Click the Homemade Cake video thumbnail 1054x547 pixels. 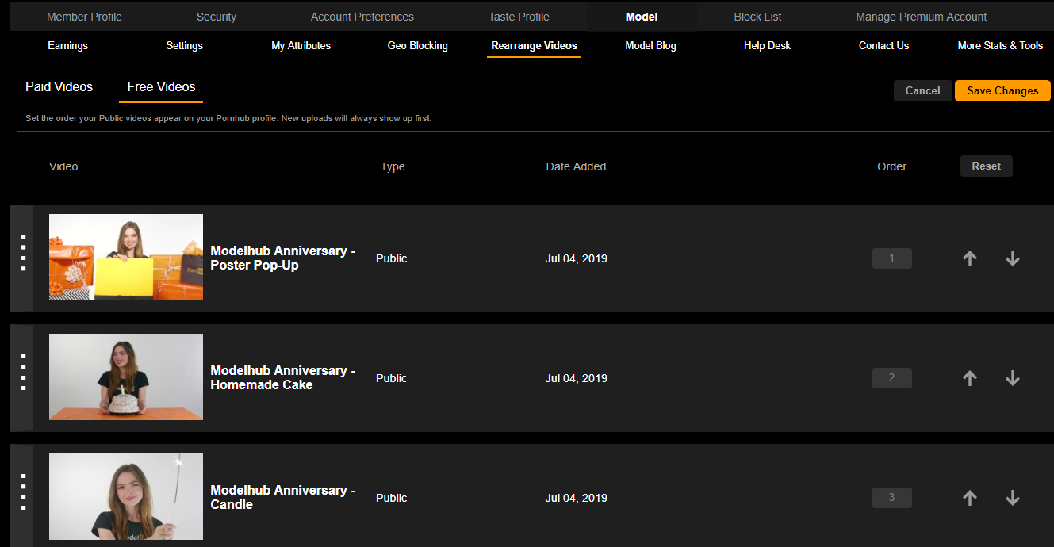tap(126, 377)
